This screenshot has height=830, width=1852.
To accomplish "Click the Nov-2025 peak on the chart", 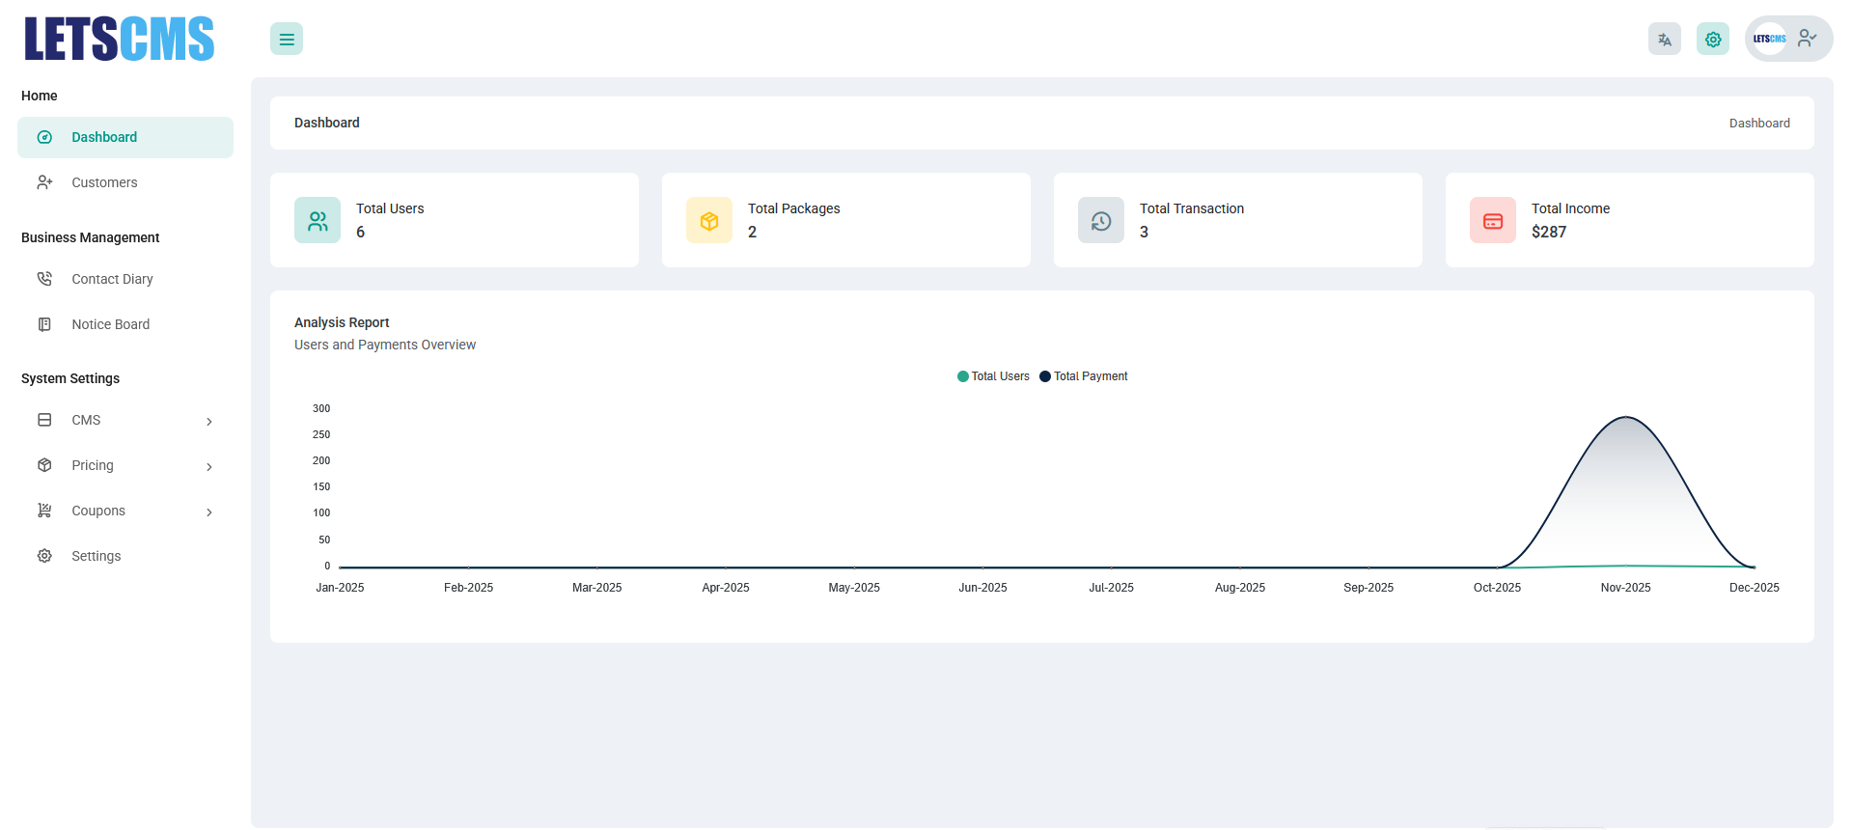I will (x=1626, y=417).
